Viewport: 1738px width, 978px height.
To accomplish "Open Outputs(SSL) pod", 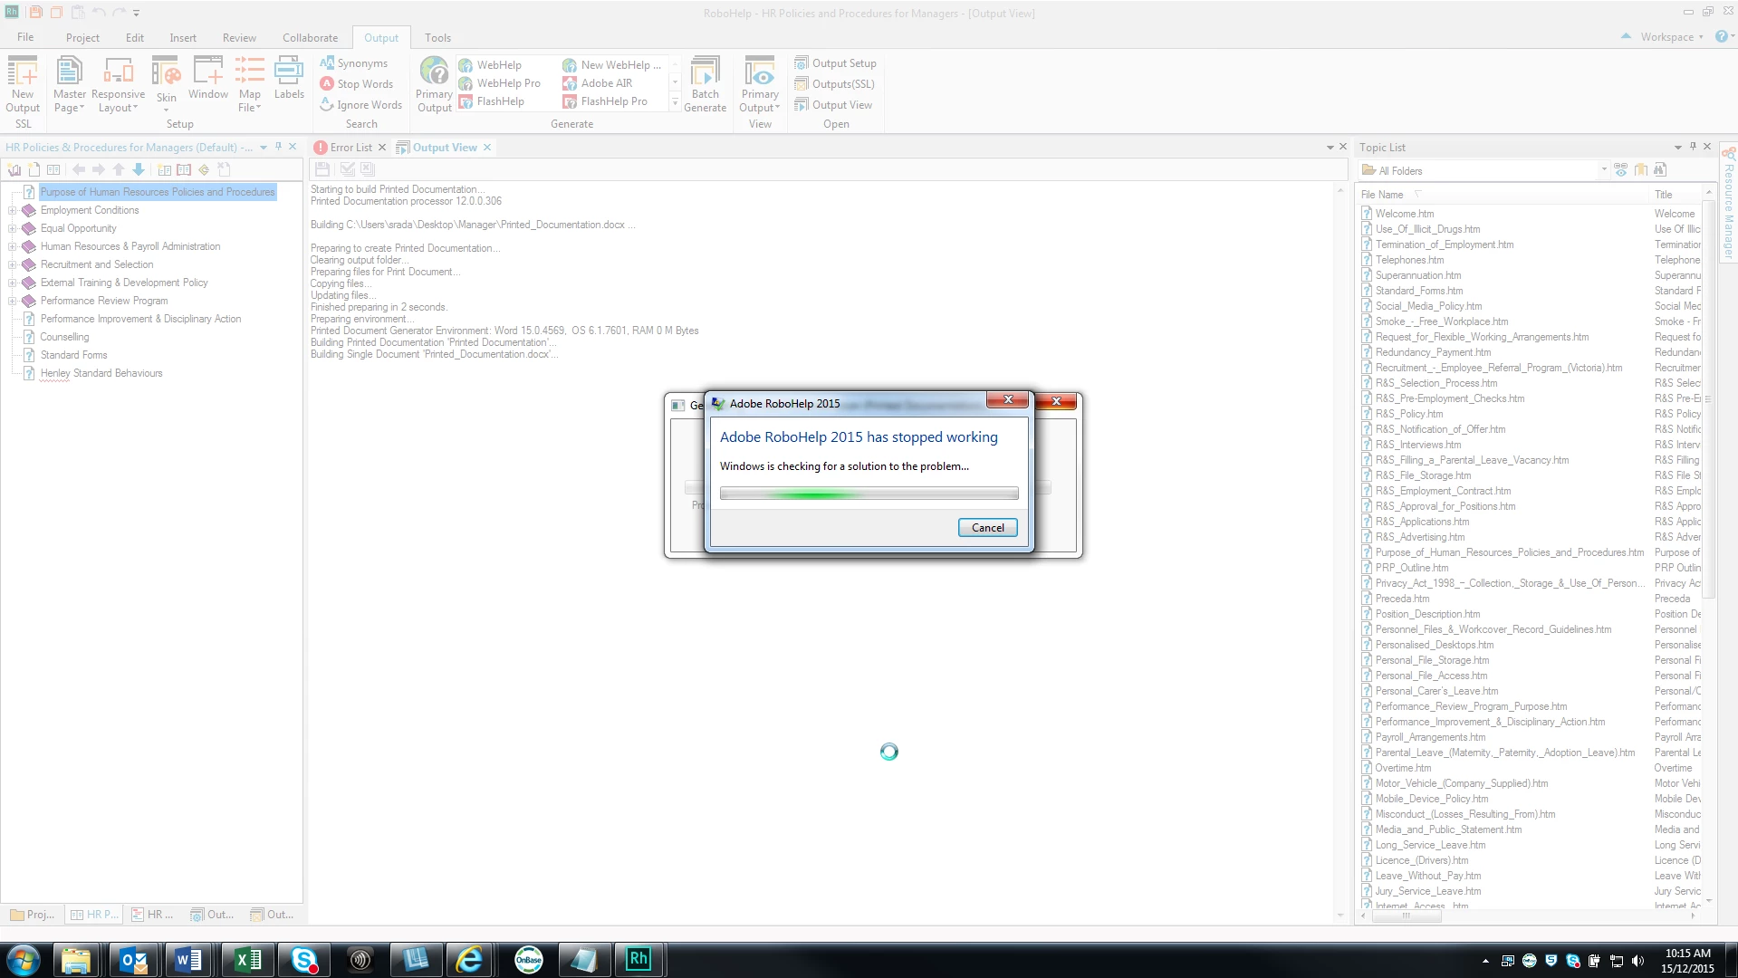I will 834,84.
